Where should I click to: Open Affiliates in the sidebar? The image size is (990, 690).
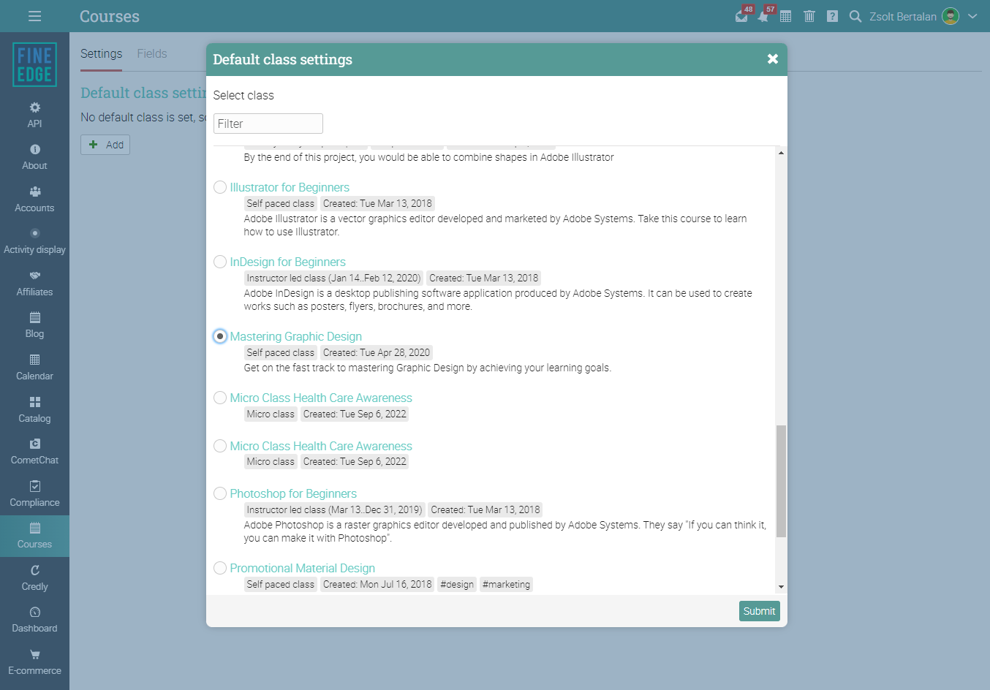tap(34, 284)
